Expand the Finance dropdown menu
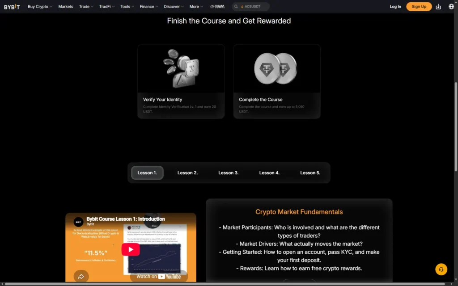Viewport: 458px width, 286px height. (x=148, y=6)
